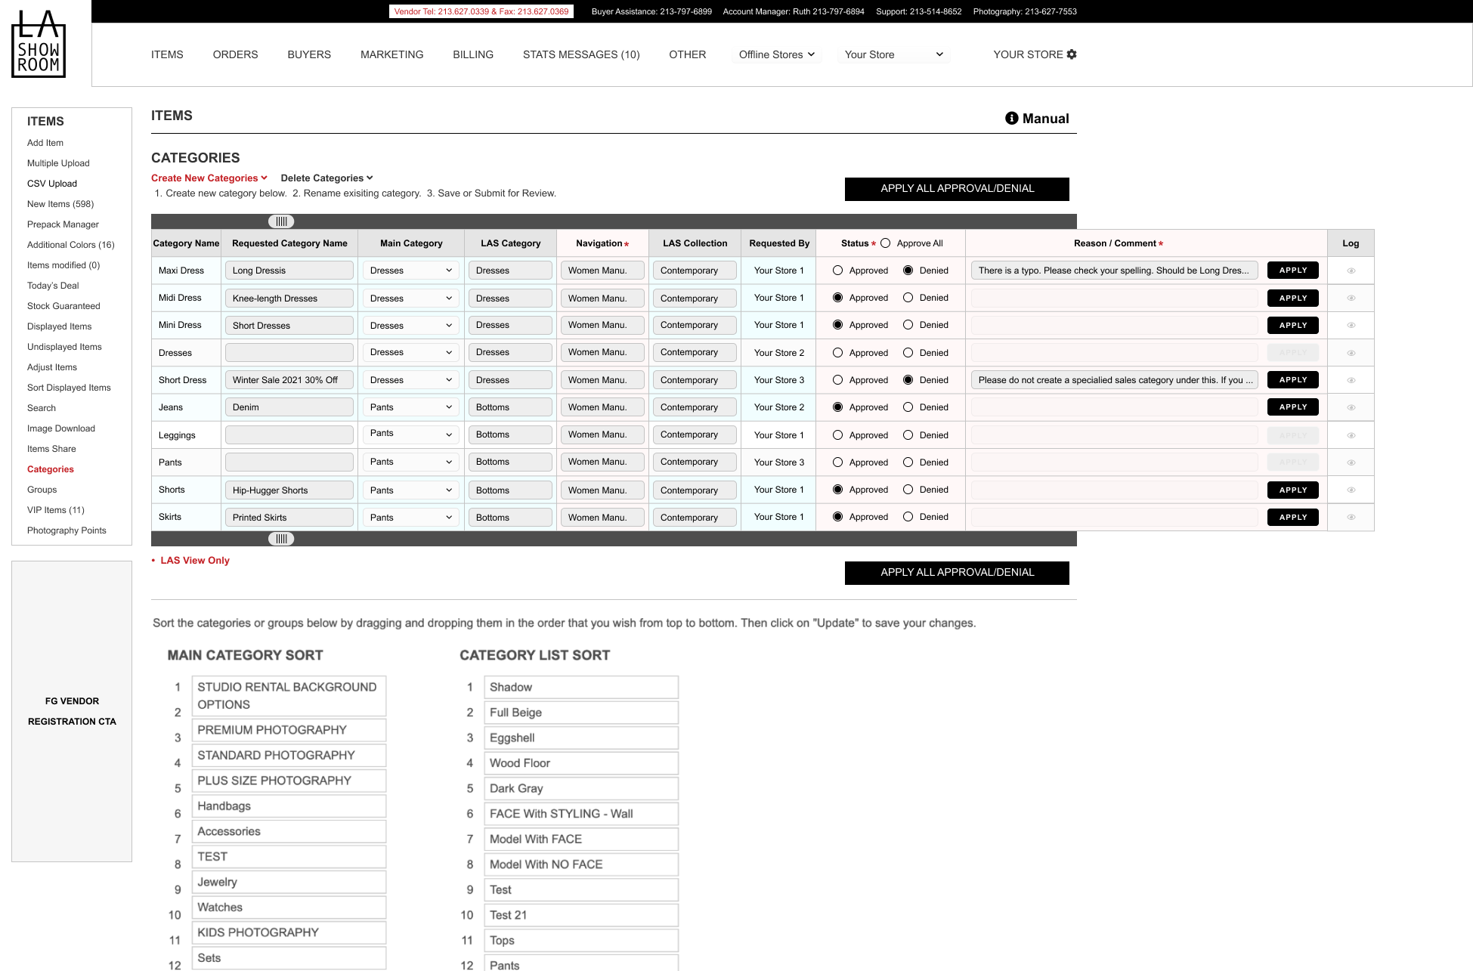This screenshot has width=1473, height=971.
Task: Toggle the Approve All radio button
Action: tap(885, 243)
